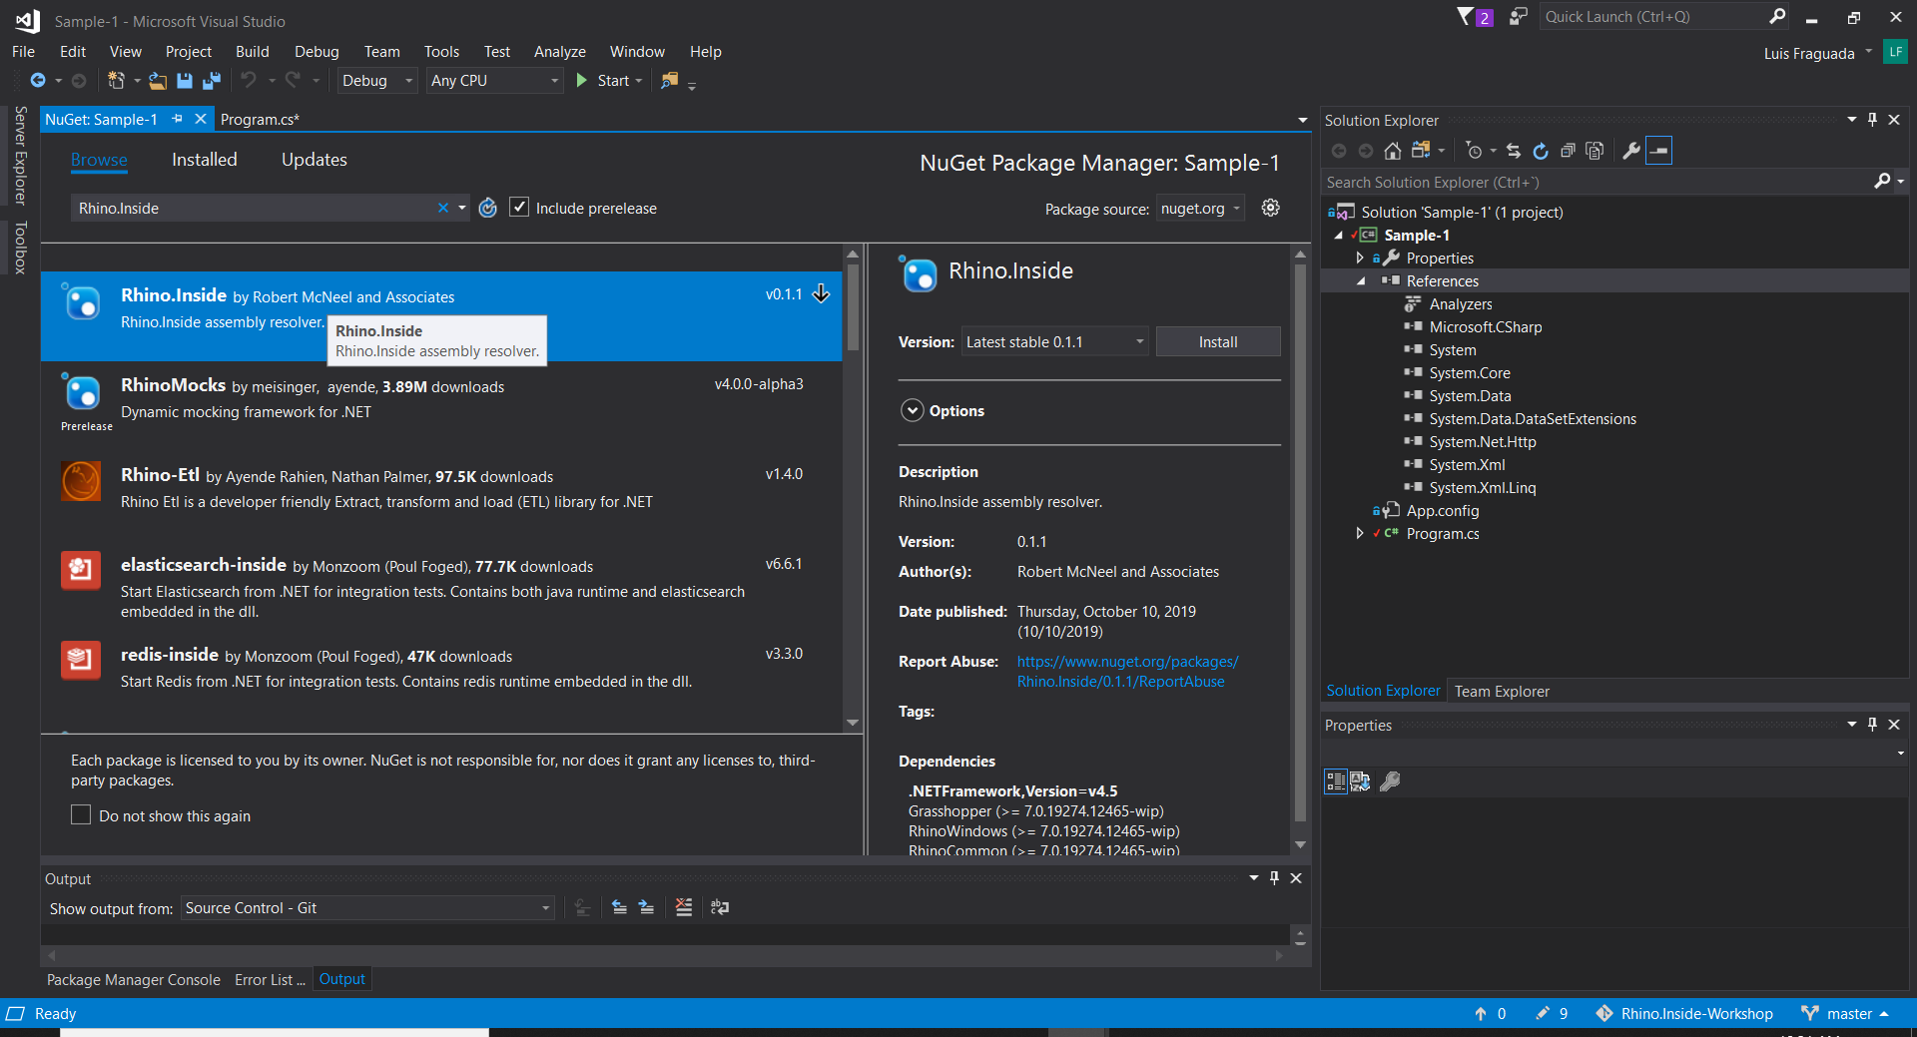Click Go to Previous Message in Output
Viewport: 1917px width, 1037px height.
coord(619,907)
